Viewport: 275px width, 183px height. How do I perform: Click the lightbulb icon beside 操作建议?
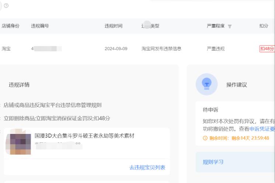click(206, 84)
